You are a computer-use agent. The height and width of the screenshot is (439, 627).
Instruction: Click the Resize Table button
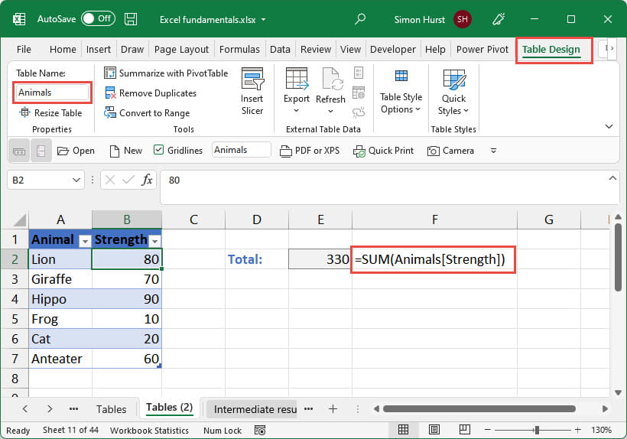pyautogui.click(x=52, y=113)
